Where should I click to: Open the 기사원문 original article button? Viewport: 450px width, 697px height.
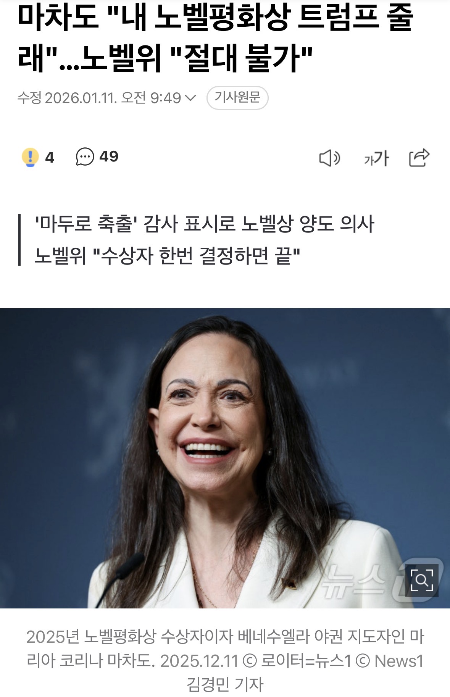pos(237,98)
